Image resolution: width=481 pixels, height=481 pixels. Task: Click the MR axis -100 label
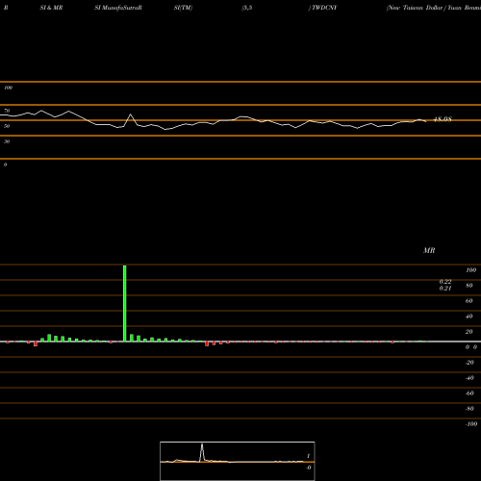471,424
